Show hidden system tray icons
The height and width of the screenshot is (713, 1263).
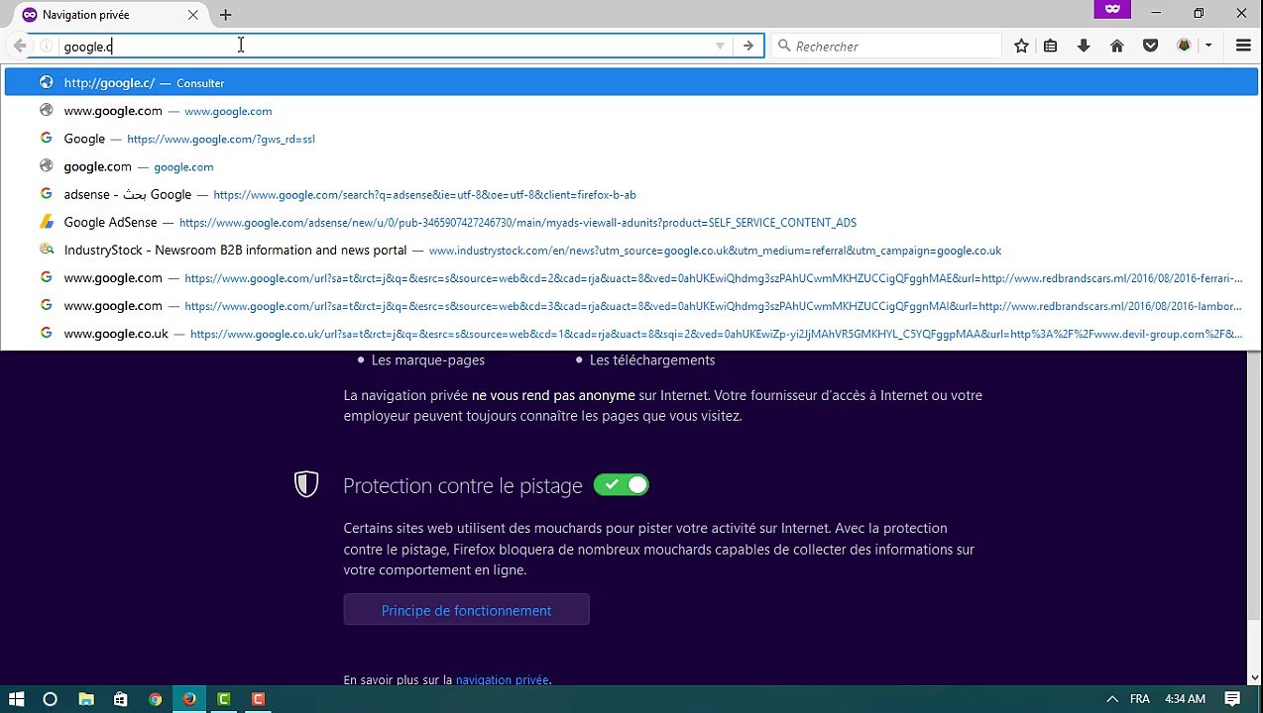point(1112,699)
